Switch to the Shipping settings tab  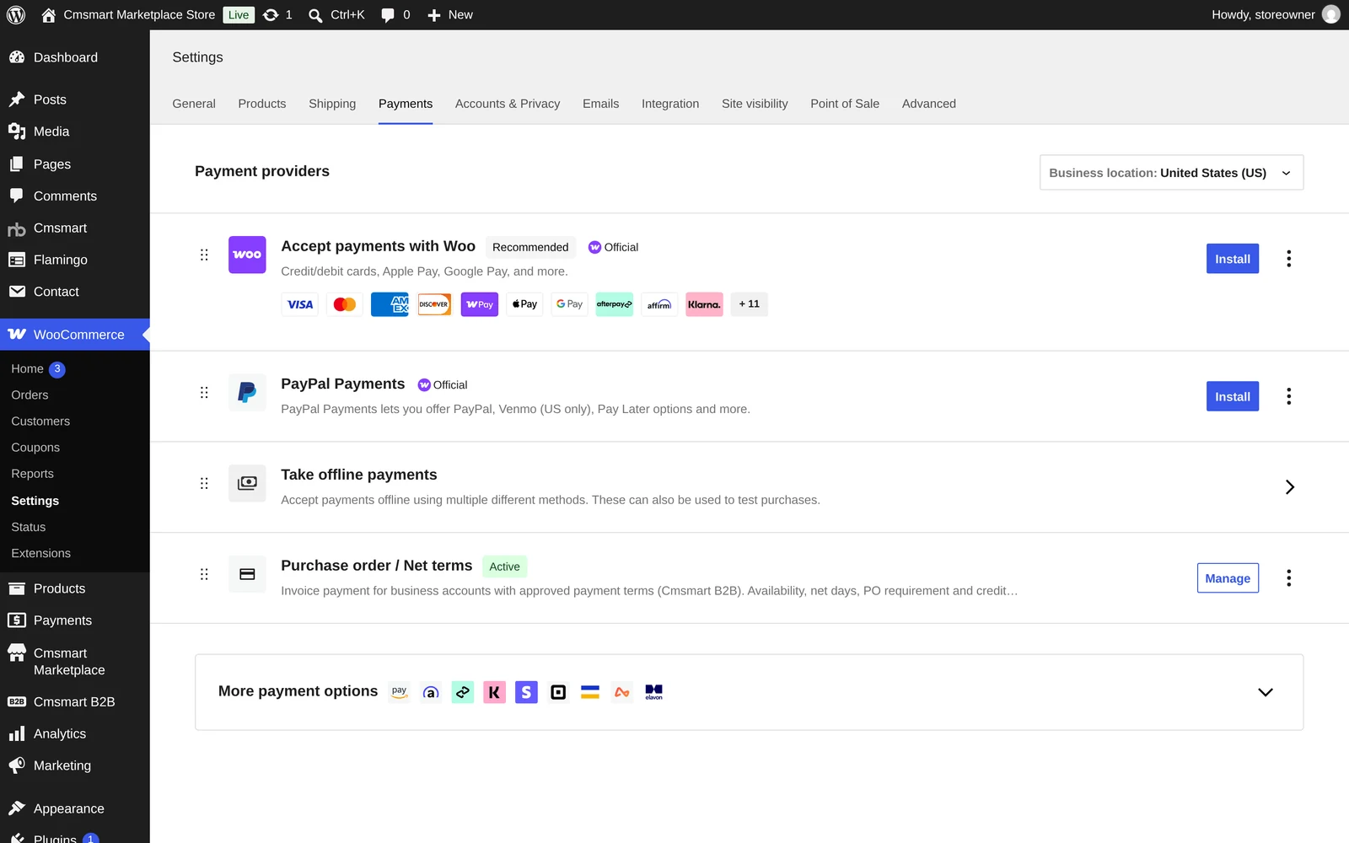332,104
